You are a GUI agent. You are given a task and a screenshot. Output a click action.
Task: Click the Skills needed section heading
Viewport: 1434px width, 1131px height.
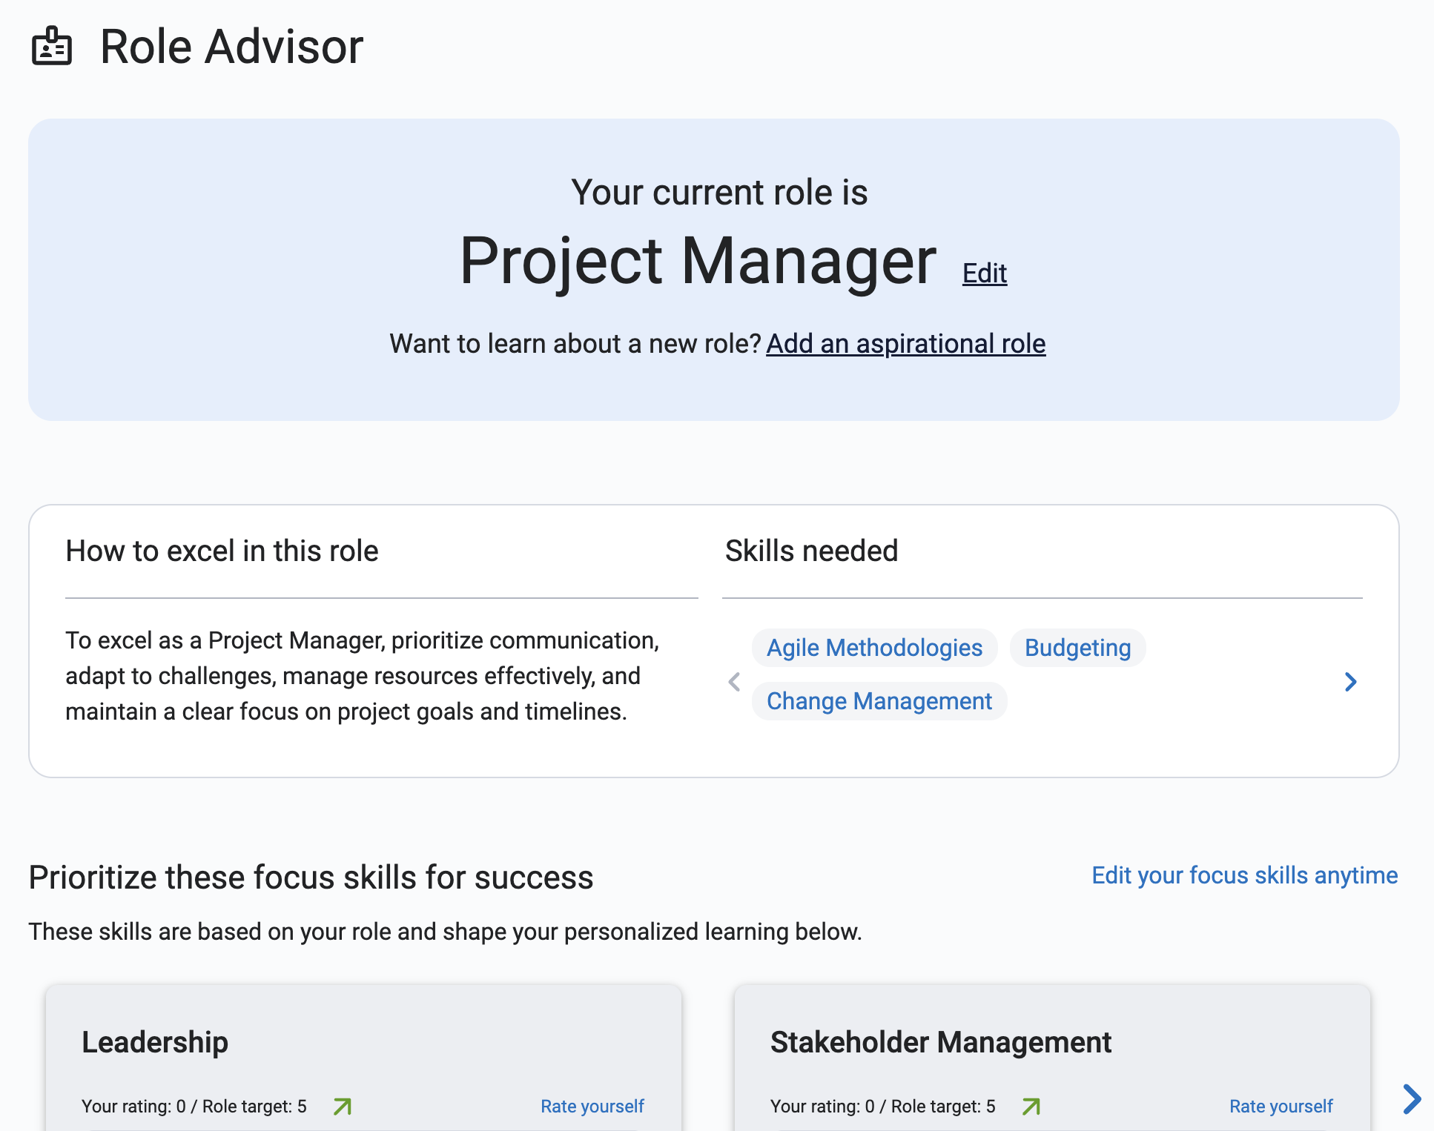pyautogui.click(x=810, y=550)
